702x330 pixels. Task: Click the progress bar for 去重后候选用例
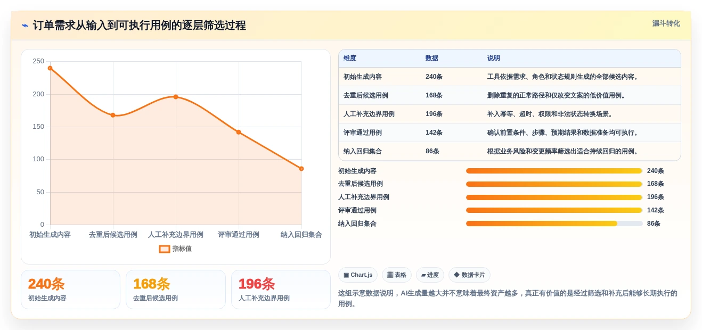[x=554, y=184]
